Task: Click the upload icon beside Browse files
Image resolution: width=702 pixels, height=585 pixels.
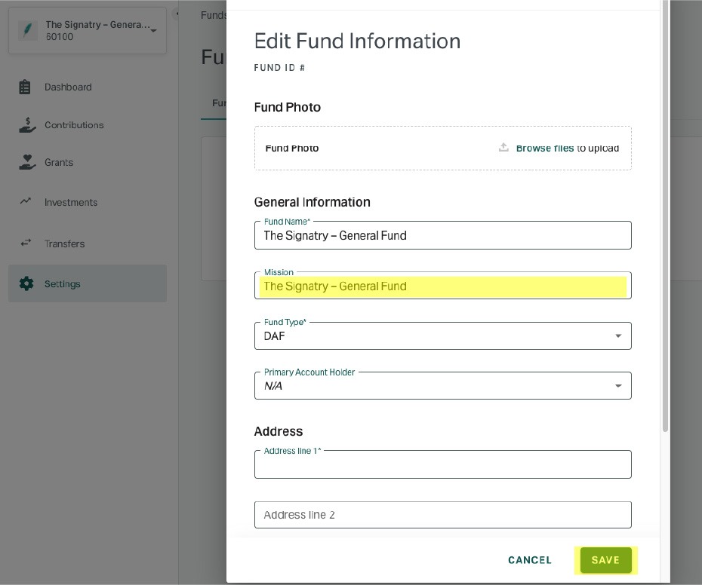Action: pyautogui.click(x=503, y=147)
